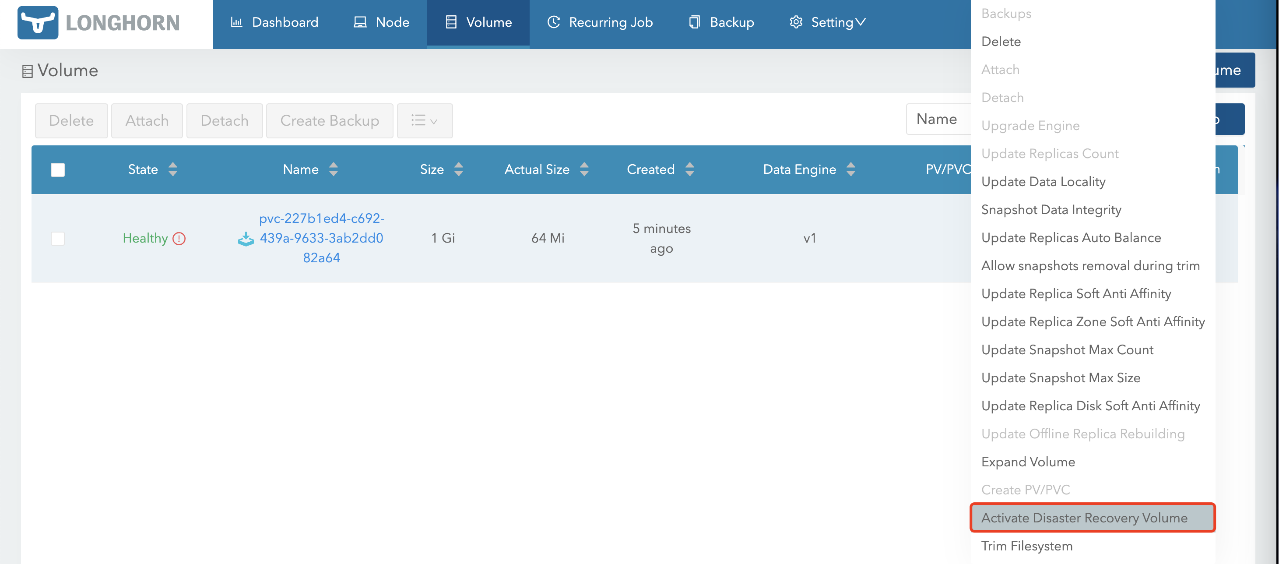The height and width of the screenshot is (564, 1279).
Task: Click the Node navigation icon
Action: 360,22
